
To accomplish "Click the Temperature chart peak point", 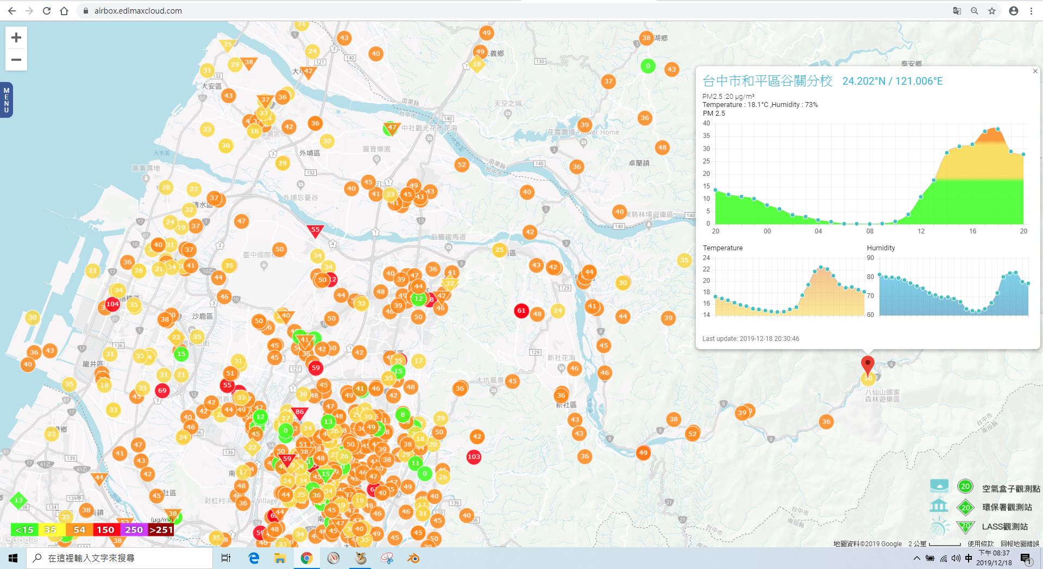I will point(821,267).
